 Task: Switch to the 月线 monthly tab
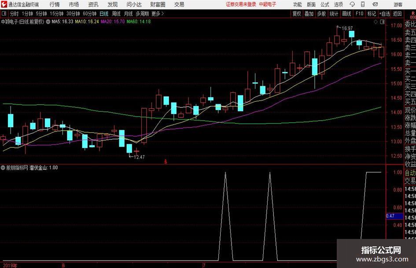pyautogui.click(x=128, y=14)
